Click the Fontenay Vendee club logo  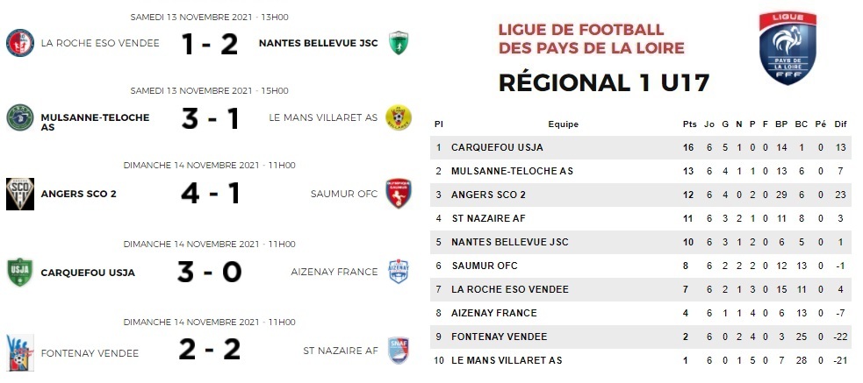[x=19, y=349]
